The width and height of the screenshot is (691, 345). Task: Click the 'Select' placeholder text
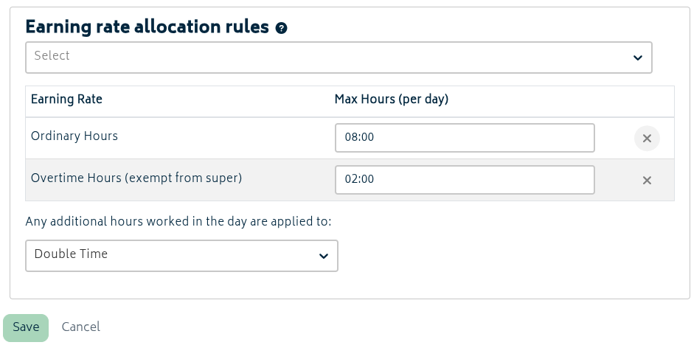click(52, 55)
